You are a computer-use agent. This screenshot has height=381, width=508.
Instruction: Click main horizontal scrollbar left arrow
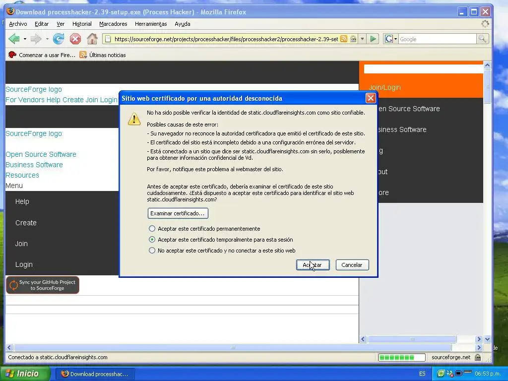[9, 347]
